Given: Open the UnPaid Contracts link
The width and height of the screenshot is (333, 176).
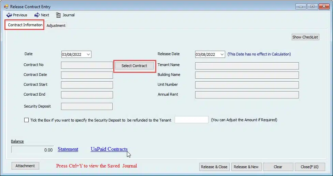Looking at the screenshot, I should click(x=109, y=149).
